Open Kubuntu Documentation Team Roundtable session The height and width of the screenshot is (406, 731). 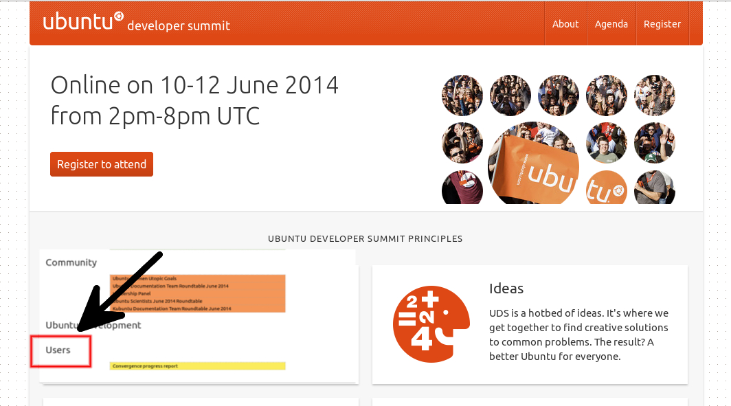[172, 308]
